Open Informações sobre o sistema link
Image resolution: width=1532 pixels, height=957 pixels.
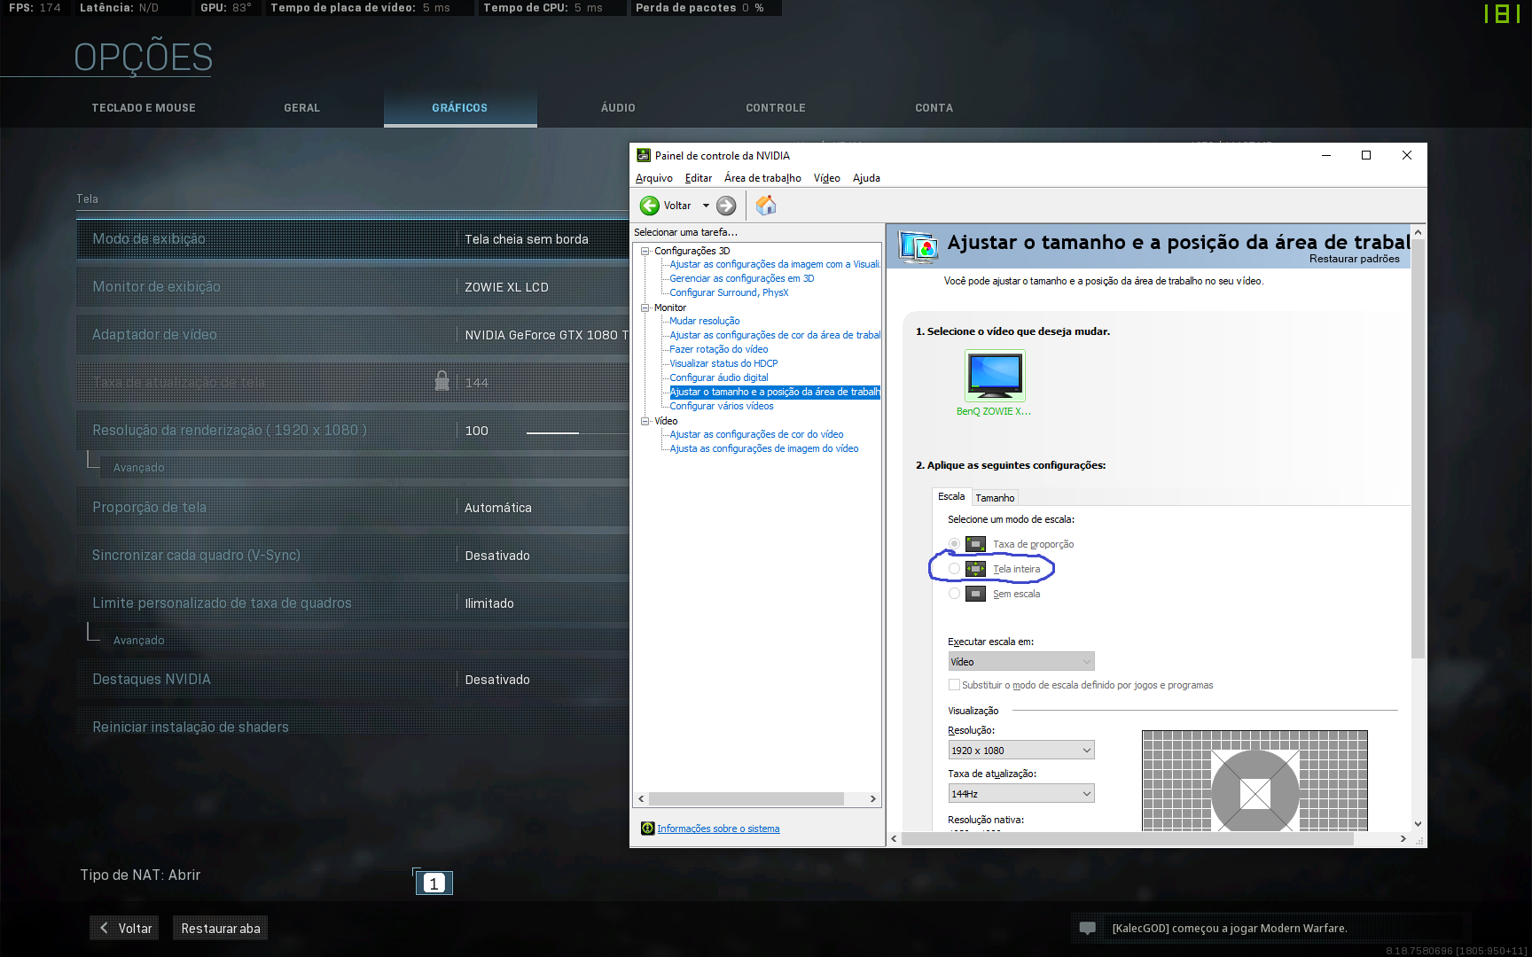[x=718, y=829]
